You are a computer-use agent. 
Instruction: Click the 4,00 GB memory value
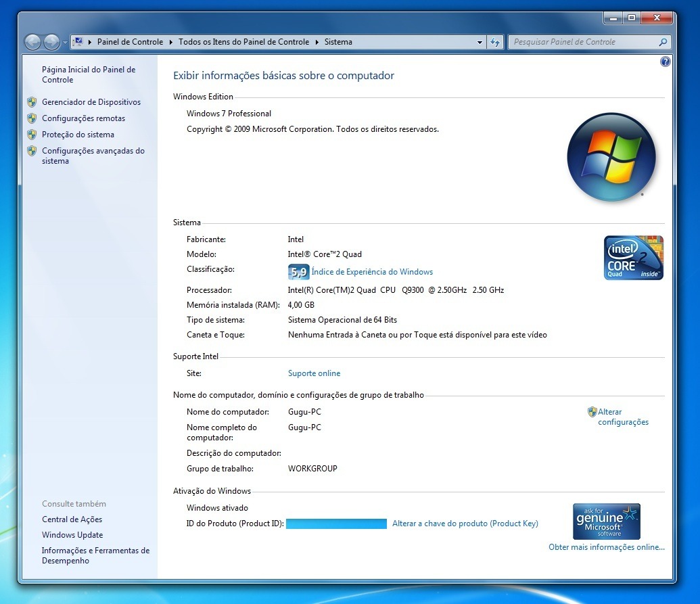[301, 305]
